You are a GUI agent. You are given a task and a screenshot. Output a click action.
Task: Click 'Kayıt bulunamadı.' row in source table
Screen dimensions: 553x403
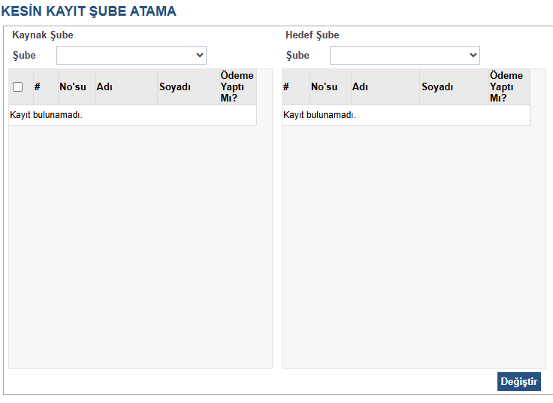(47, 115)
